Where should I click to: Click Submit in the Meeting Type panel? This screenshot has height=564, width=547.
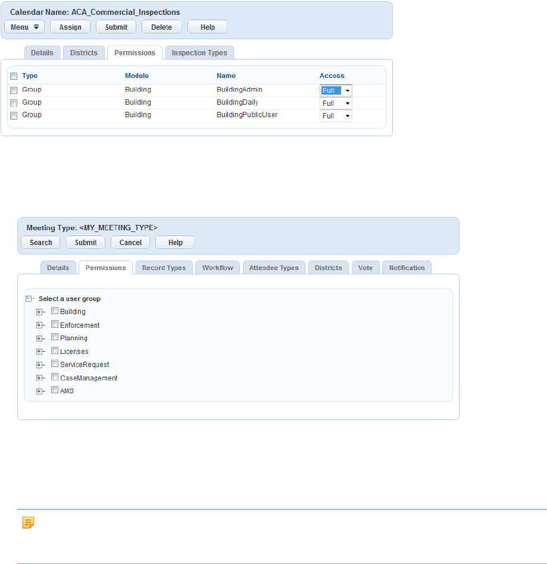point(86,242)
